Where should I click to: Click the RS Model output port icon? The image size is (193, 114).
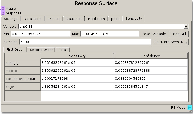click(190, 108)
